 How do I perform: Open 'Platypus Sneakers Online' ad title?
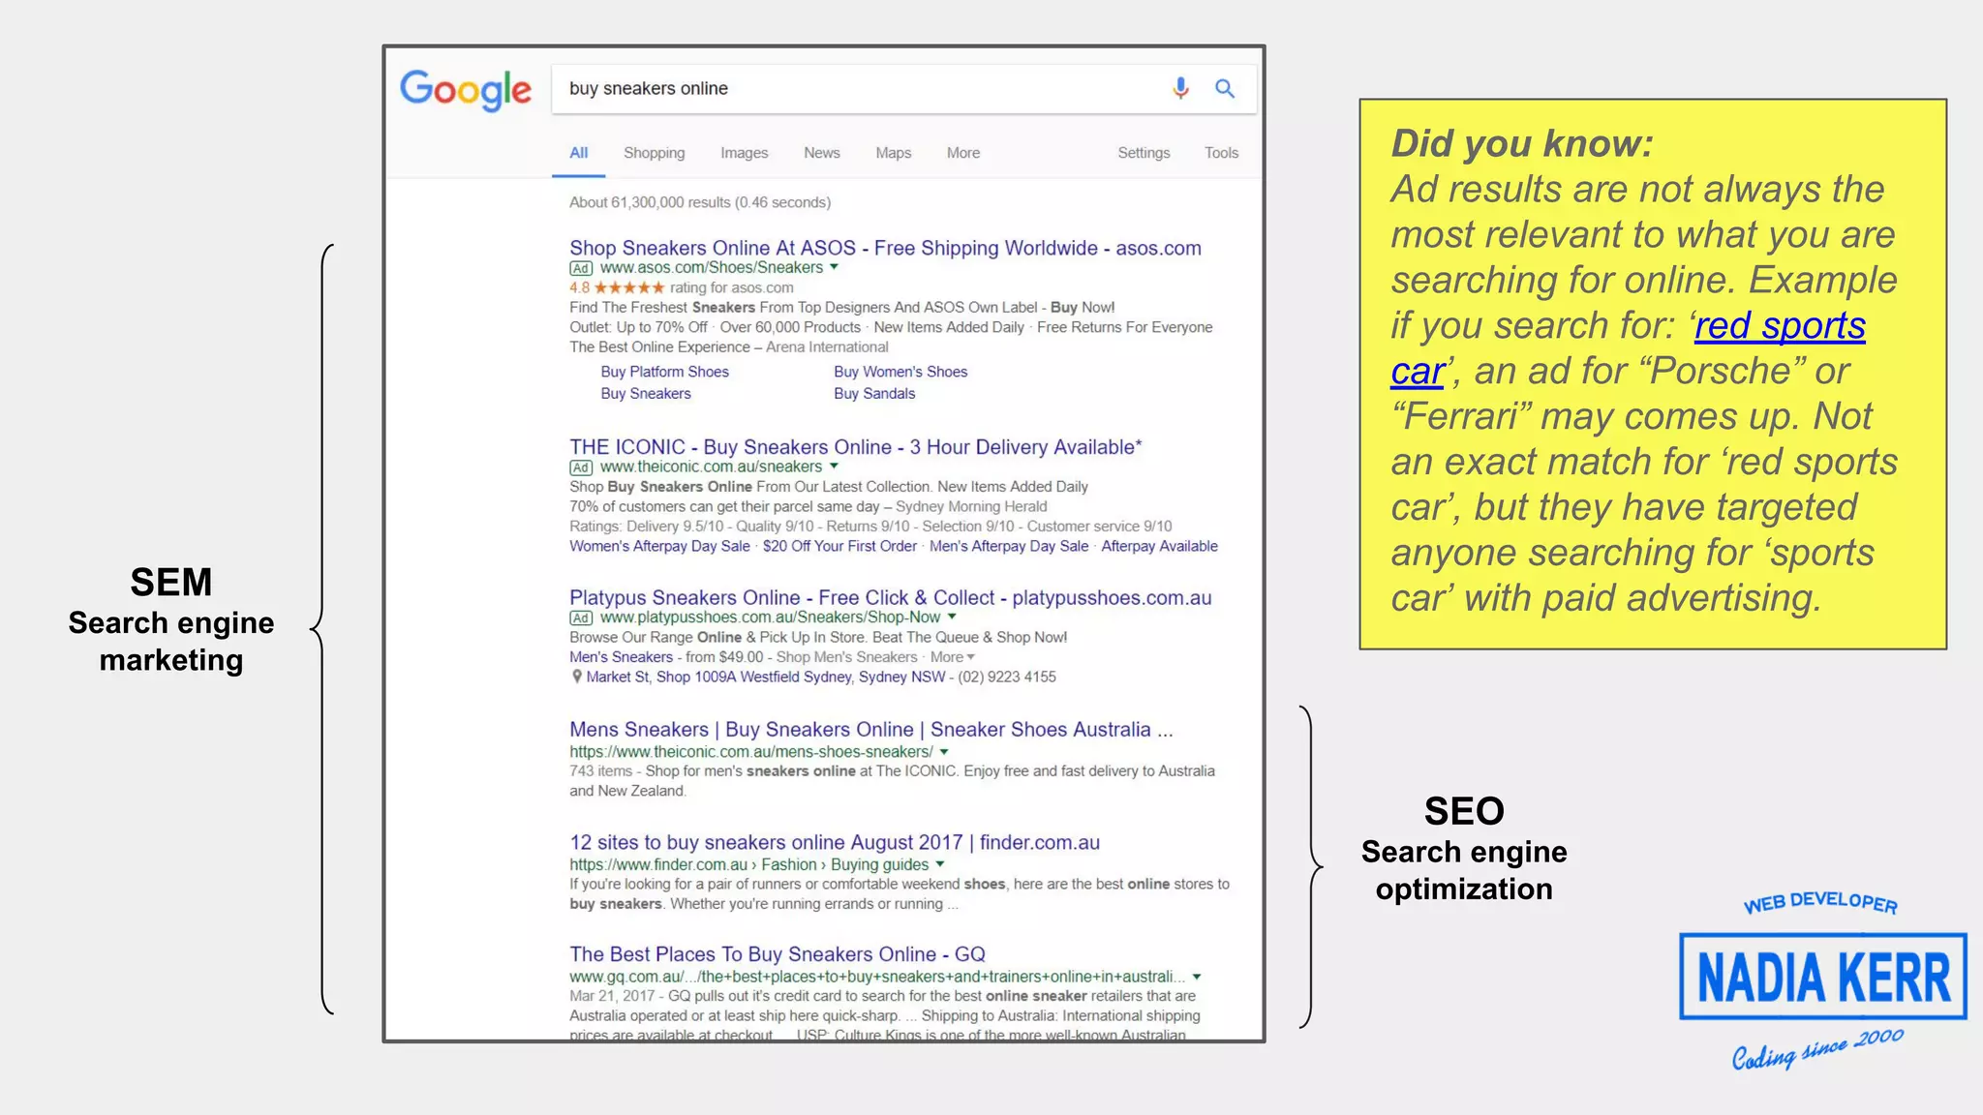(890, 598)
